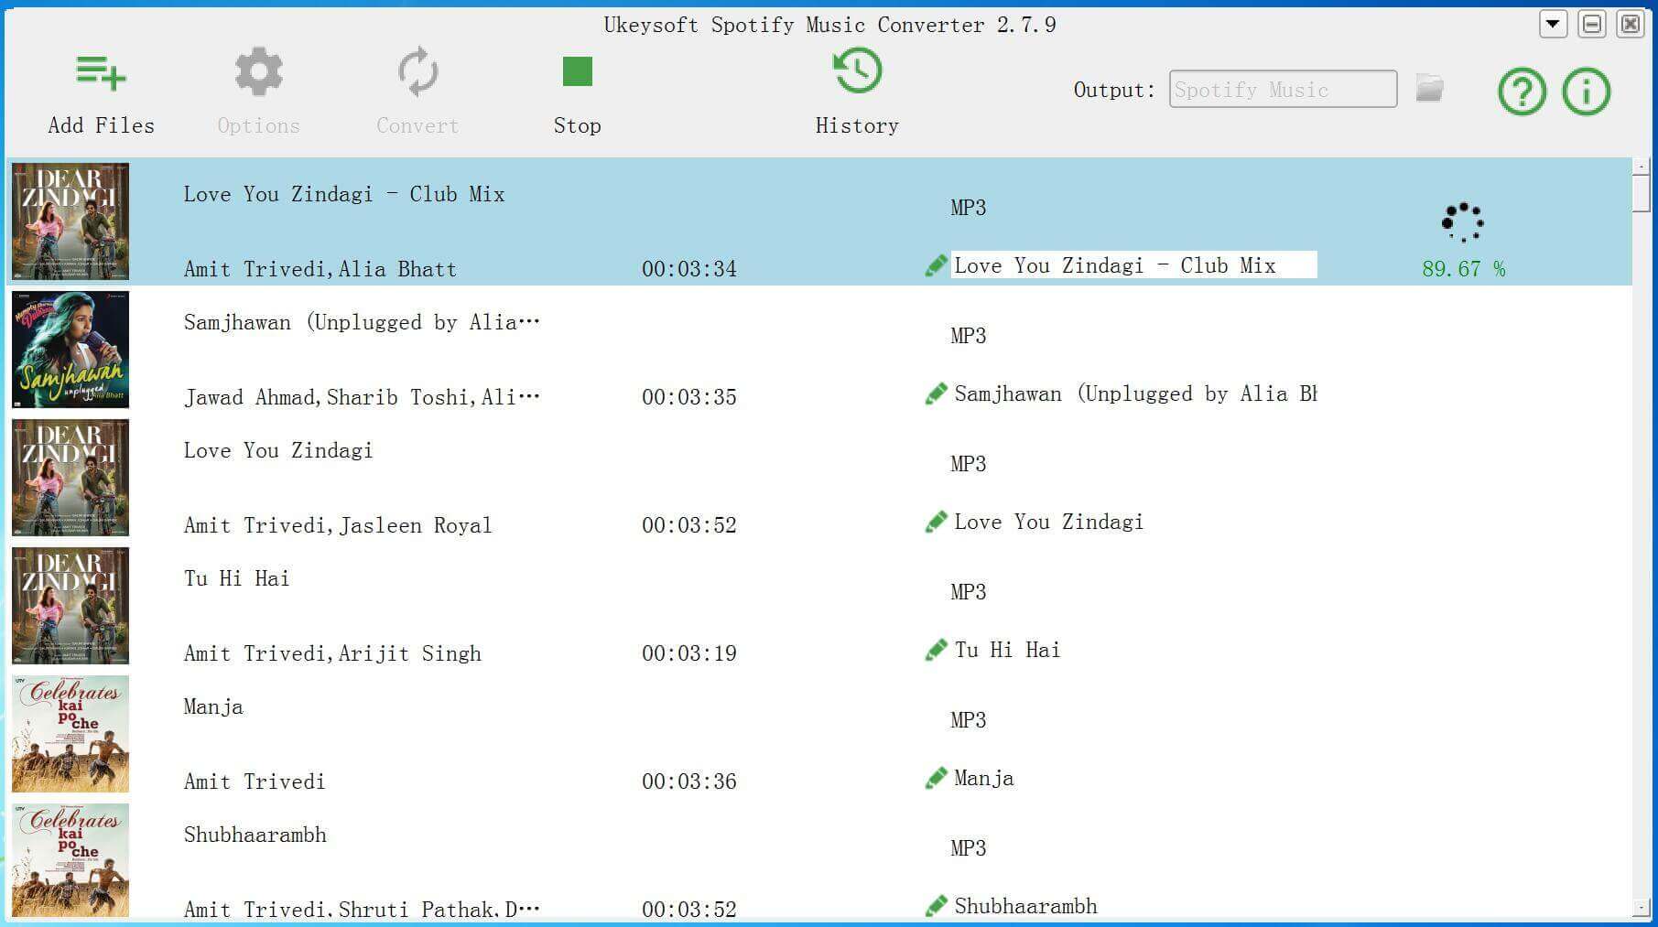1658x927 pixels.
Task: Click MP3 format of the Samjhawan row
Action: (968, 336)
